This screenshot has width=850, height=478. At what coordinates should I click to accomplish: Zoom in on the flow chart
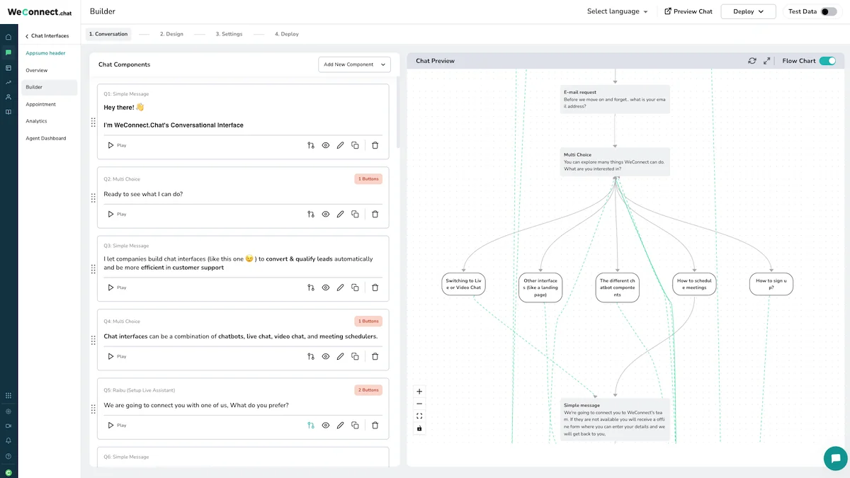pyautogui.click(x=419, y=392)
